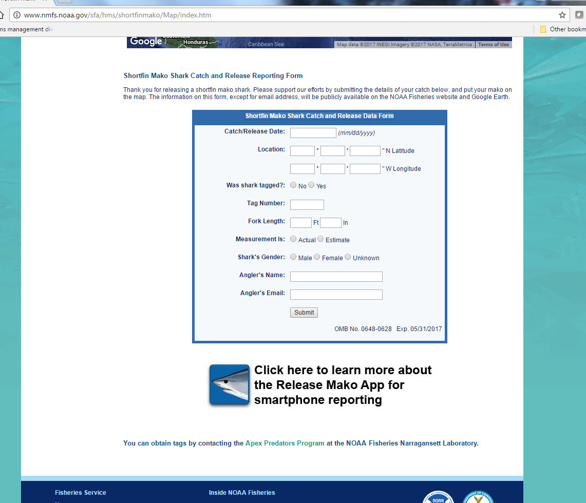Select Yes for shark tagged

coord(311,185)
